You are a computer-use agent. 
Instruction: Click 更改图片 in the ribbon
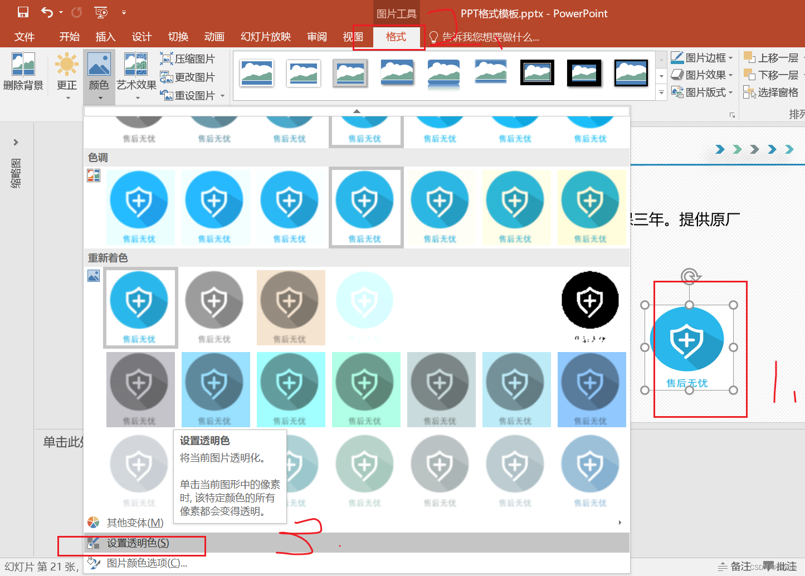click(188, 77)
